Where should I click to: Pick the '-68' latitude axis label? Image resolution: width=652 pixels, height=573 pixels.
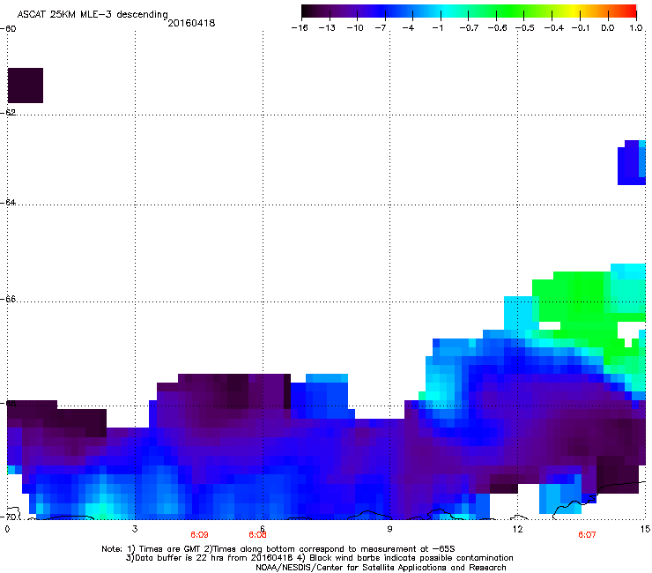pyautogui.click(x=8, y=403)
